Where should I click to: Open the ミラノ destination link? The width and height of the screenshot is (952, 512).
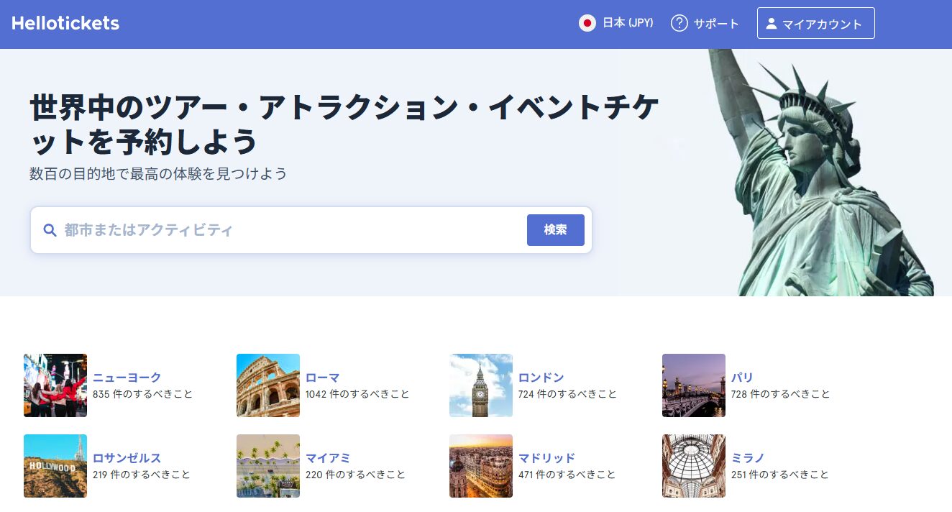click(x=748, y=458)
